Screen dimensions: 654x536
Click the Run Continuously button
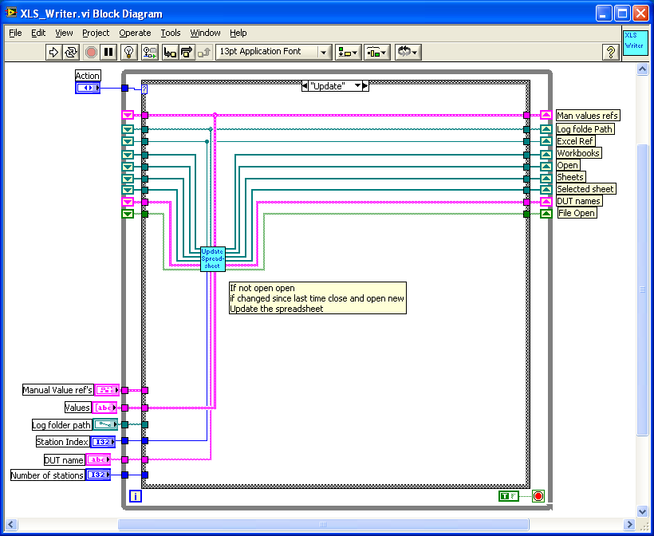point(71,52)
